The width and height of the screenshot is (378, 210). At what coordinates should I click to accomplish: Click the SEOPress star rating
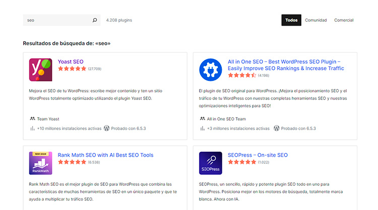[x=242, y=162]
